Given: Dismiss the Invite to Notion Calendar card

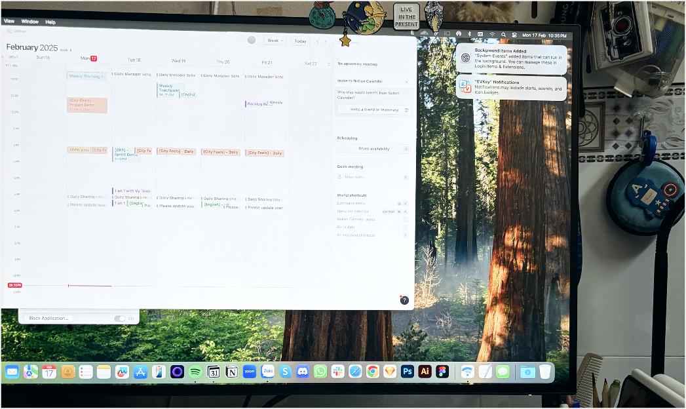Looking at the screenshot, I should point(406,82).
